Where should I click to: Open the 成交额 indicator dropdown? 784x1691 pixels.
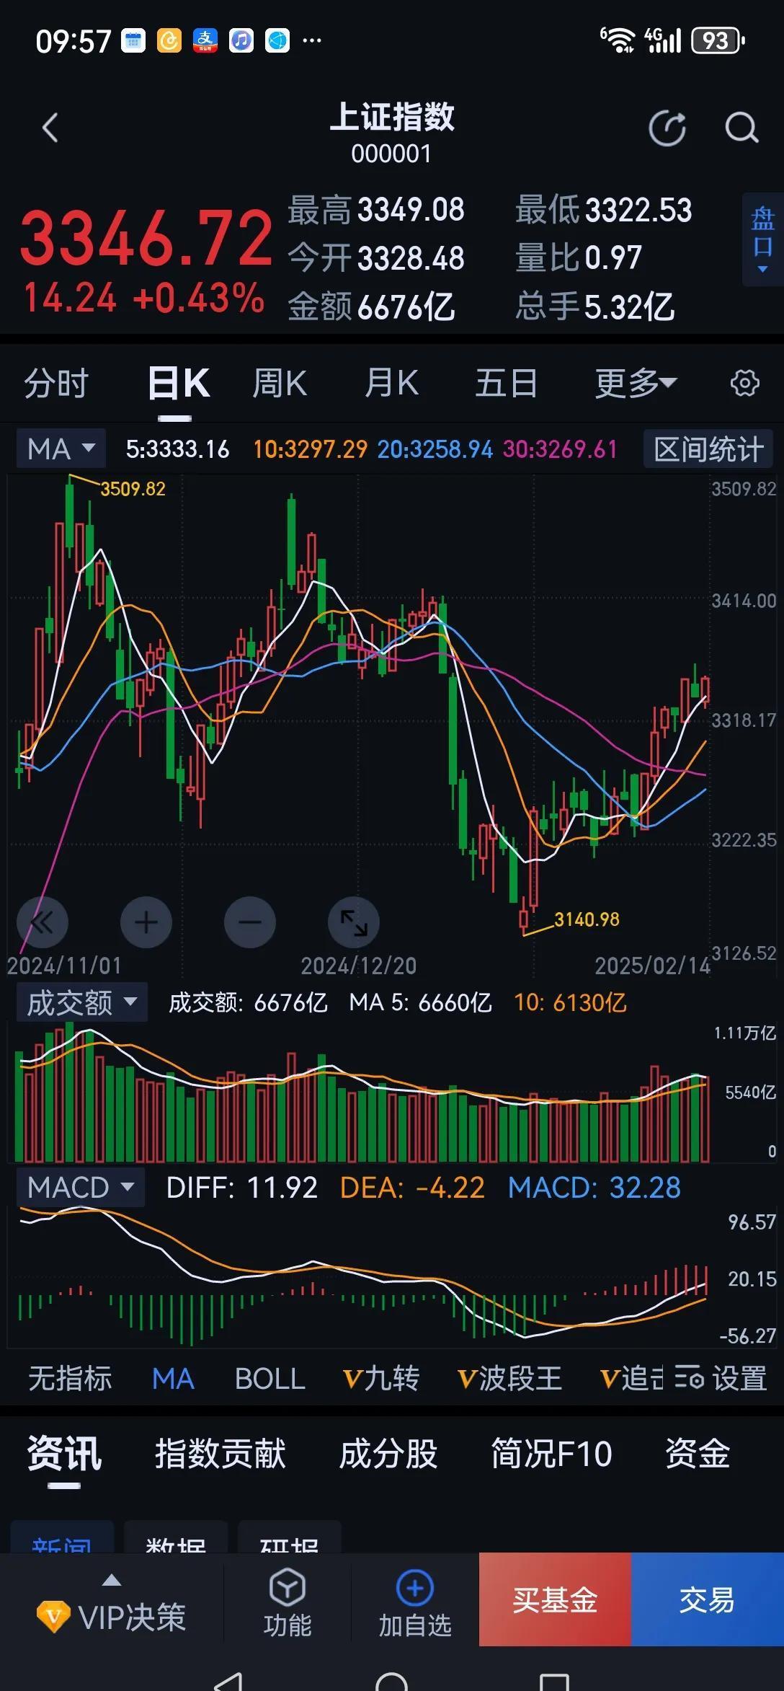point(81,1002)
